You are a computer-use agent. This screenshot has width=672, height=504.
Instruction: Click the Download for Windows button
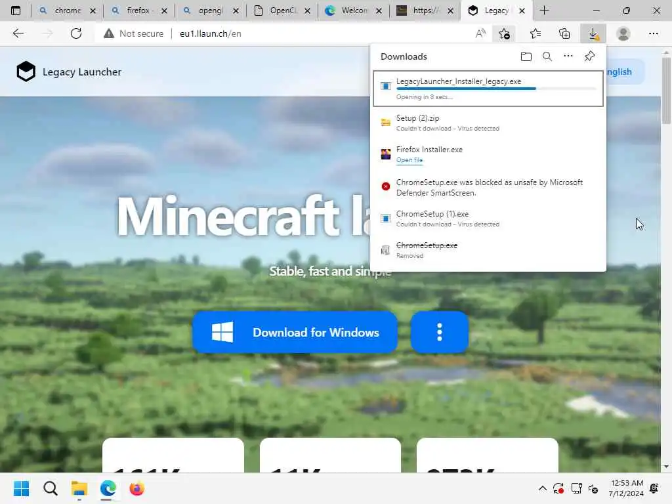coord(295,332)
